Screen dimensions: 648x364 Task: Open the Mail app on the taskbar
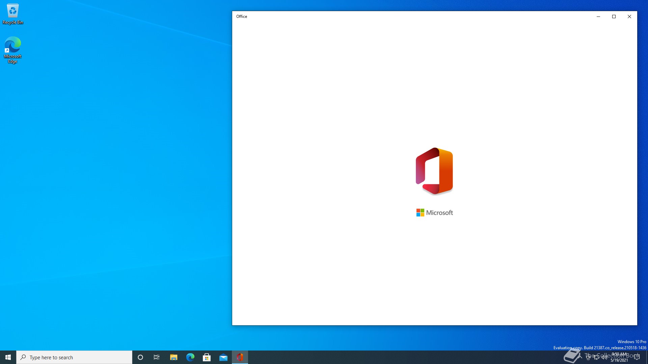(223, 357)
